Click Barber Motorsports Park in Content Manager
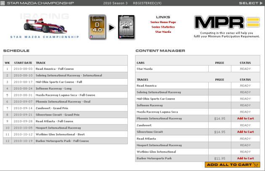This screenshot has width=265, height=171. click(x=154, y=158)
